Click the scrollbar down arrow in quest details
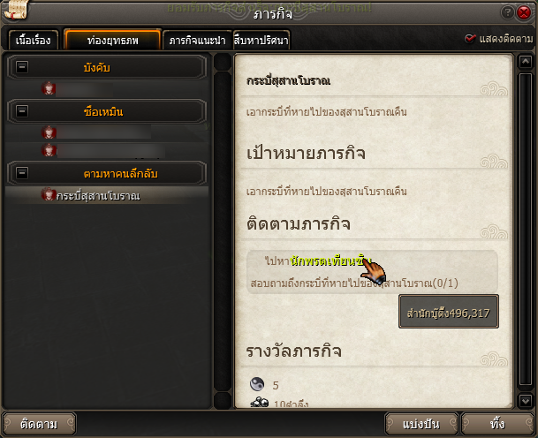The height and width of the screenshot is (438, 538). coord(526,401)
